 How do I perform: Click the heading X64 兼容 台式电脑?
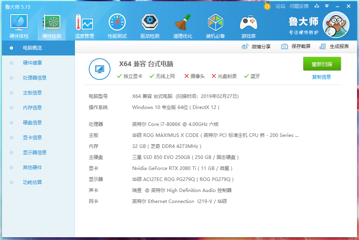[x=146, y=64]
